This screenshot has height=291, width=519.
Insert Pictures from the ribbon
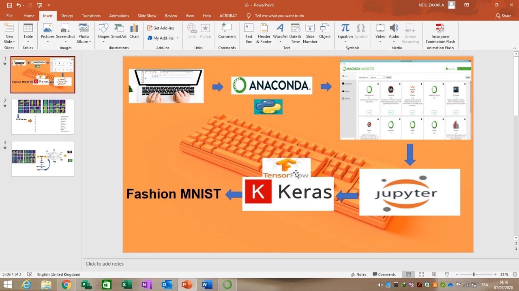coord(47,34)
